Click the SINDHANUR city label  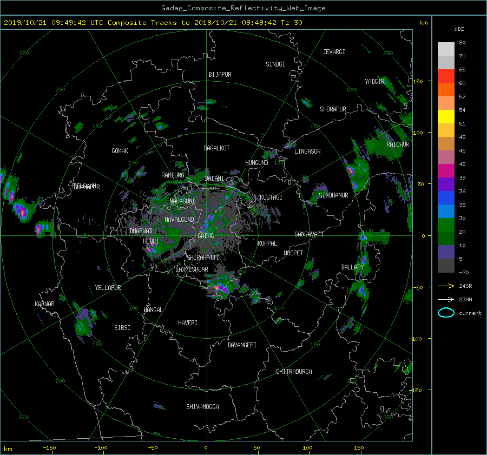pos(333,195)
